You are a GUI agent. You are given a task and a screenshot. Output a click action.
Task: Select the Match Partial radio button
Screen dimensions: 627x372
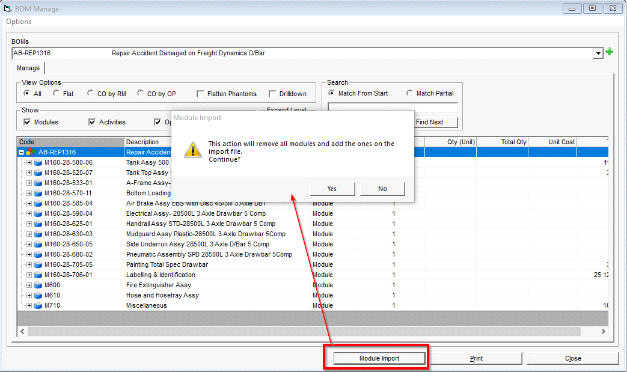coord(410,93)
